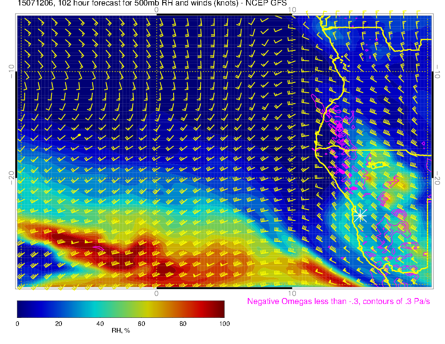Screen dimensions: 445x344
Task: Click the right-axis latitude label '-20'
Action: click(x=437, y=178)
